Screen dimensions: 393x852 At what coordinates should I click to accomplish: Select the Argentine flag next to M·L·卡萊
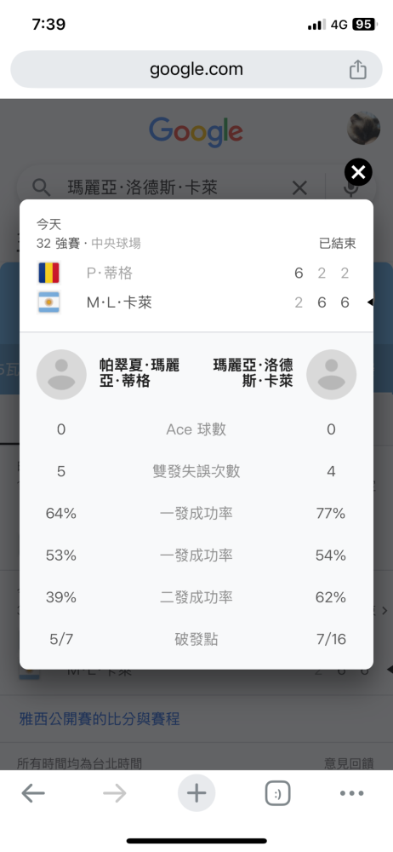click(x=48, y=302)
